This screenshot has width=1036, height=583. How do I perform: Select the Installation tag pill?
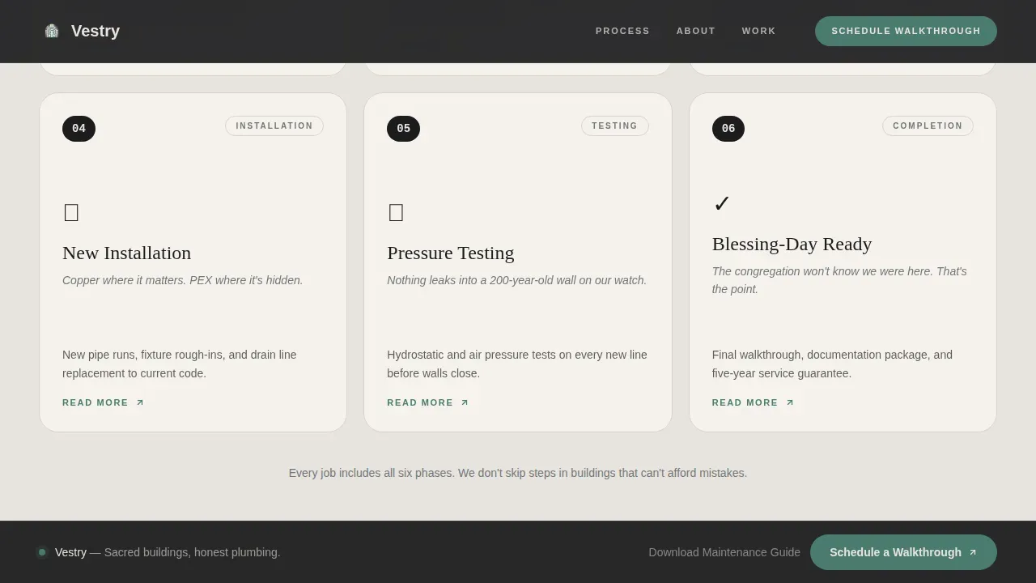(x=274, y=126)
